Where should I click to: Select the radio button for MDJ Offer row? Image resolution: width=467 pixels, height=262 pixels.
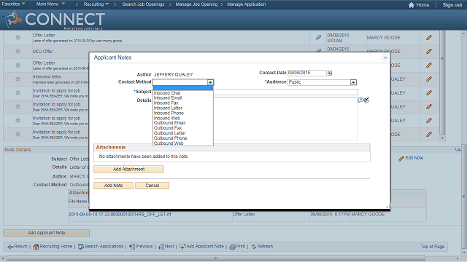pyautogui.click(x=18, y=52)
